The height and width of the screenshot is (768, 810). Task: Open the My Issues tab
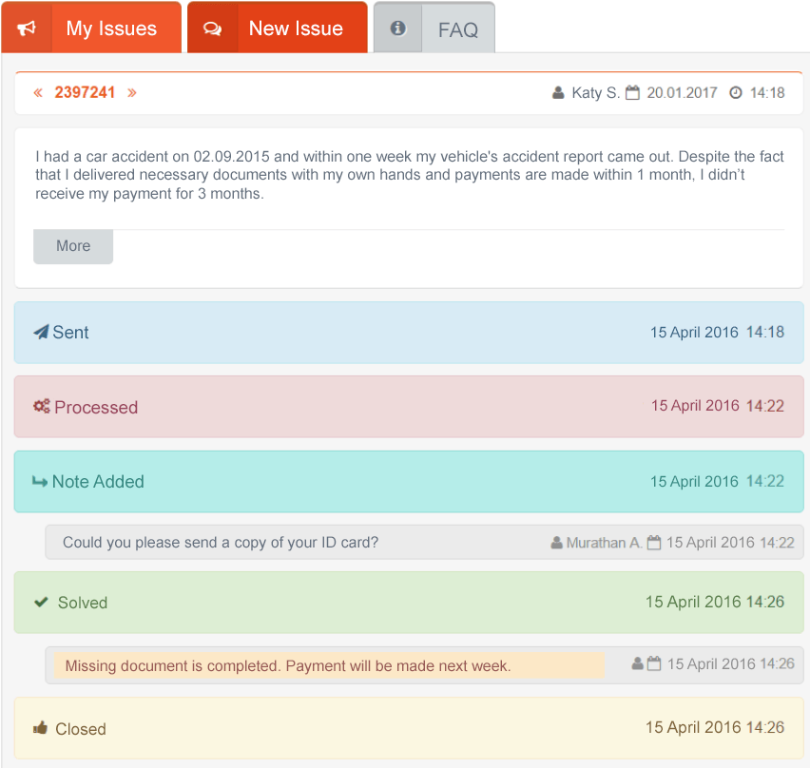[91, 28]
